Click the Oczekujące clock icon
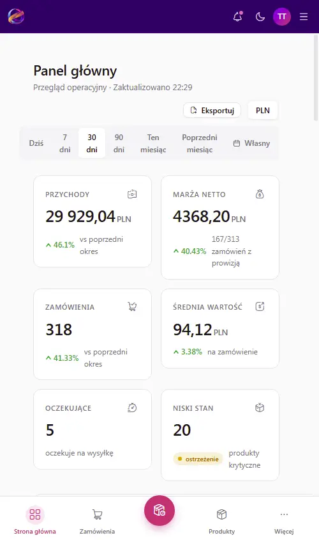The height and width of the screenshot is (540, 319). point(132,408)
